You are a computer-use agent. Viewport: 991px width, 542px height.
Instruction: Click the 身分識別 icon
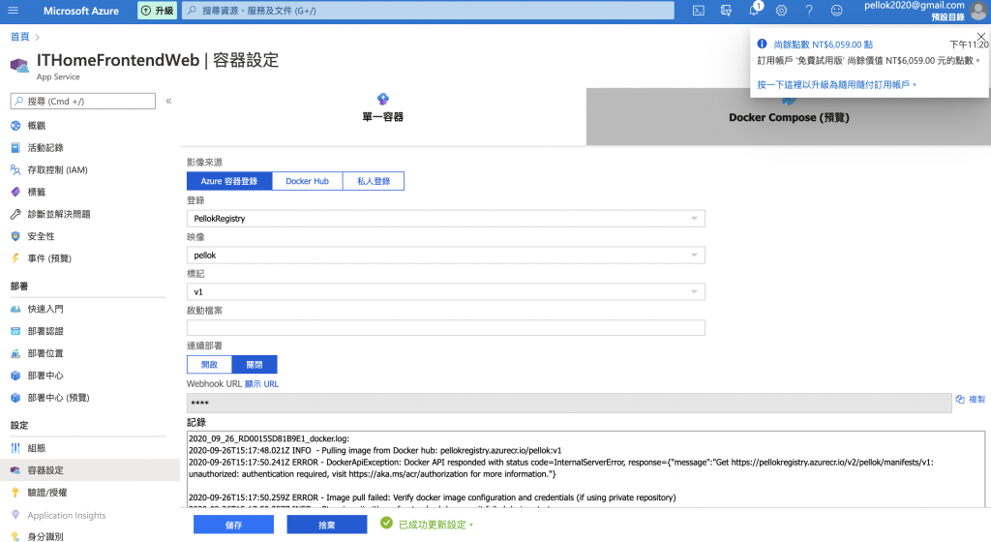coord(15,536)
